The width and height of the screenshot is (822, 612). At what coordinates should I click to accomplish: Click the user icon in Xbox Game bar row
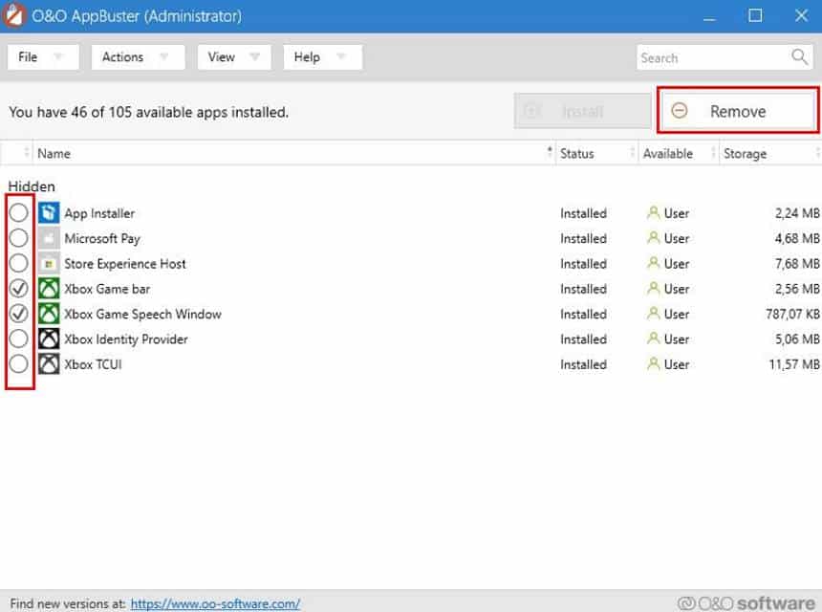(x=653, y=289)
